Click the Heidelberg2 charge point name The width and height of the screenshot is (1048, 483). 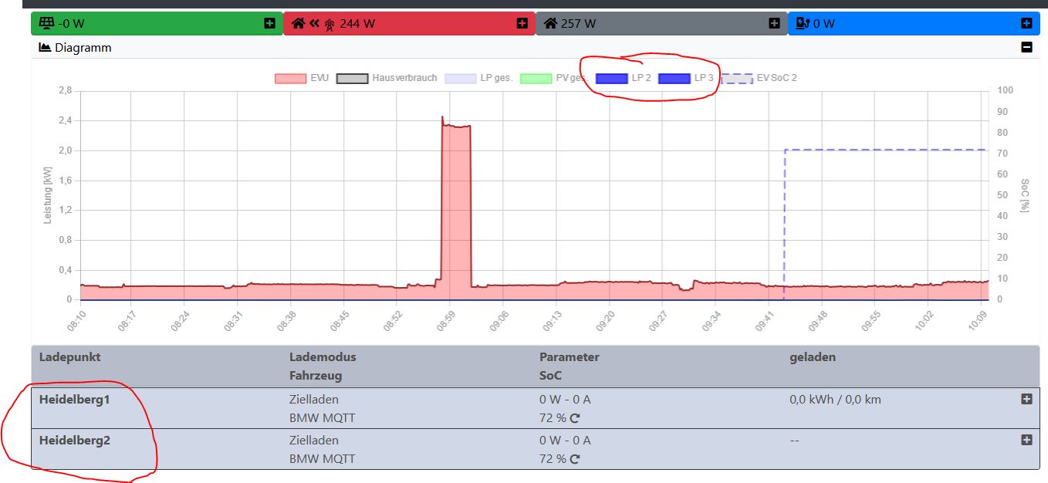tap(75, 440)
